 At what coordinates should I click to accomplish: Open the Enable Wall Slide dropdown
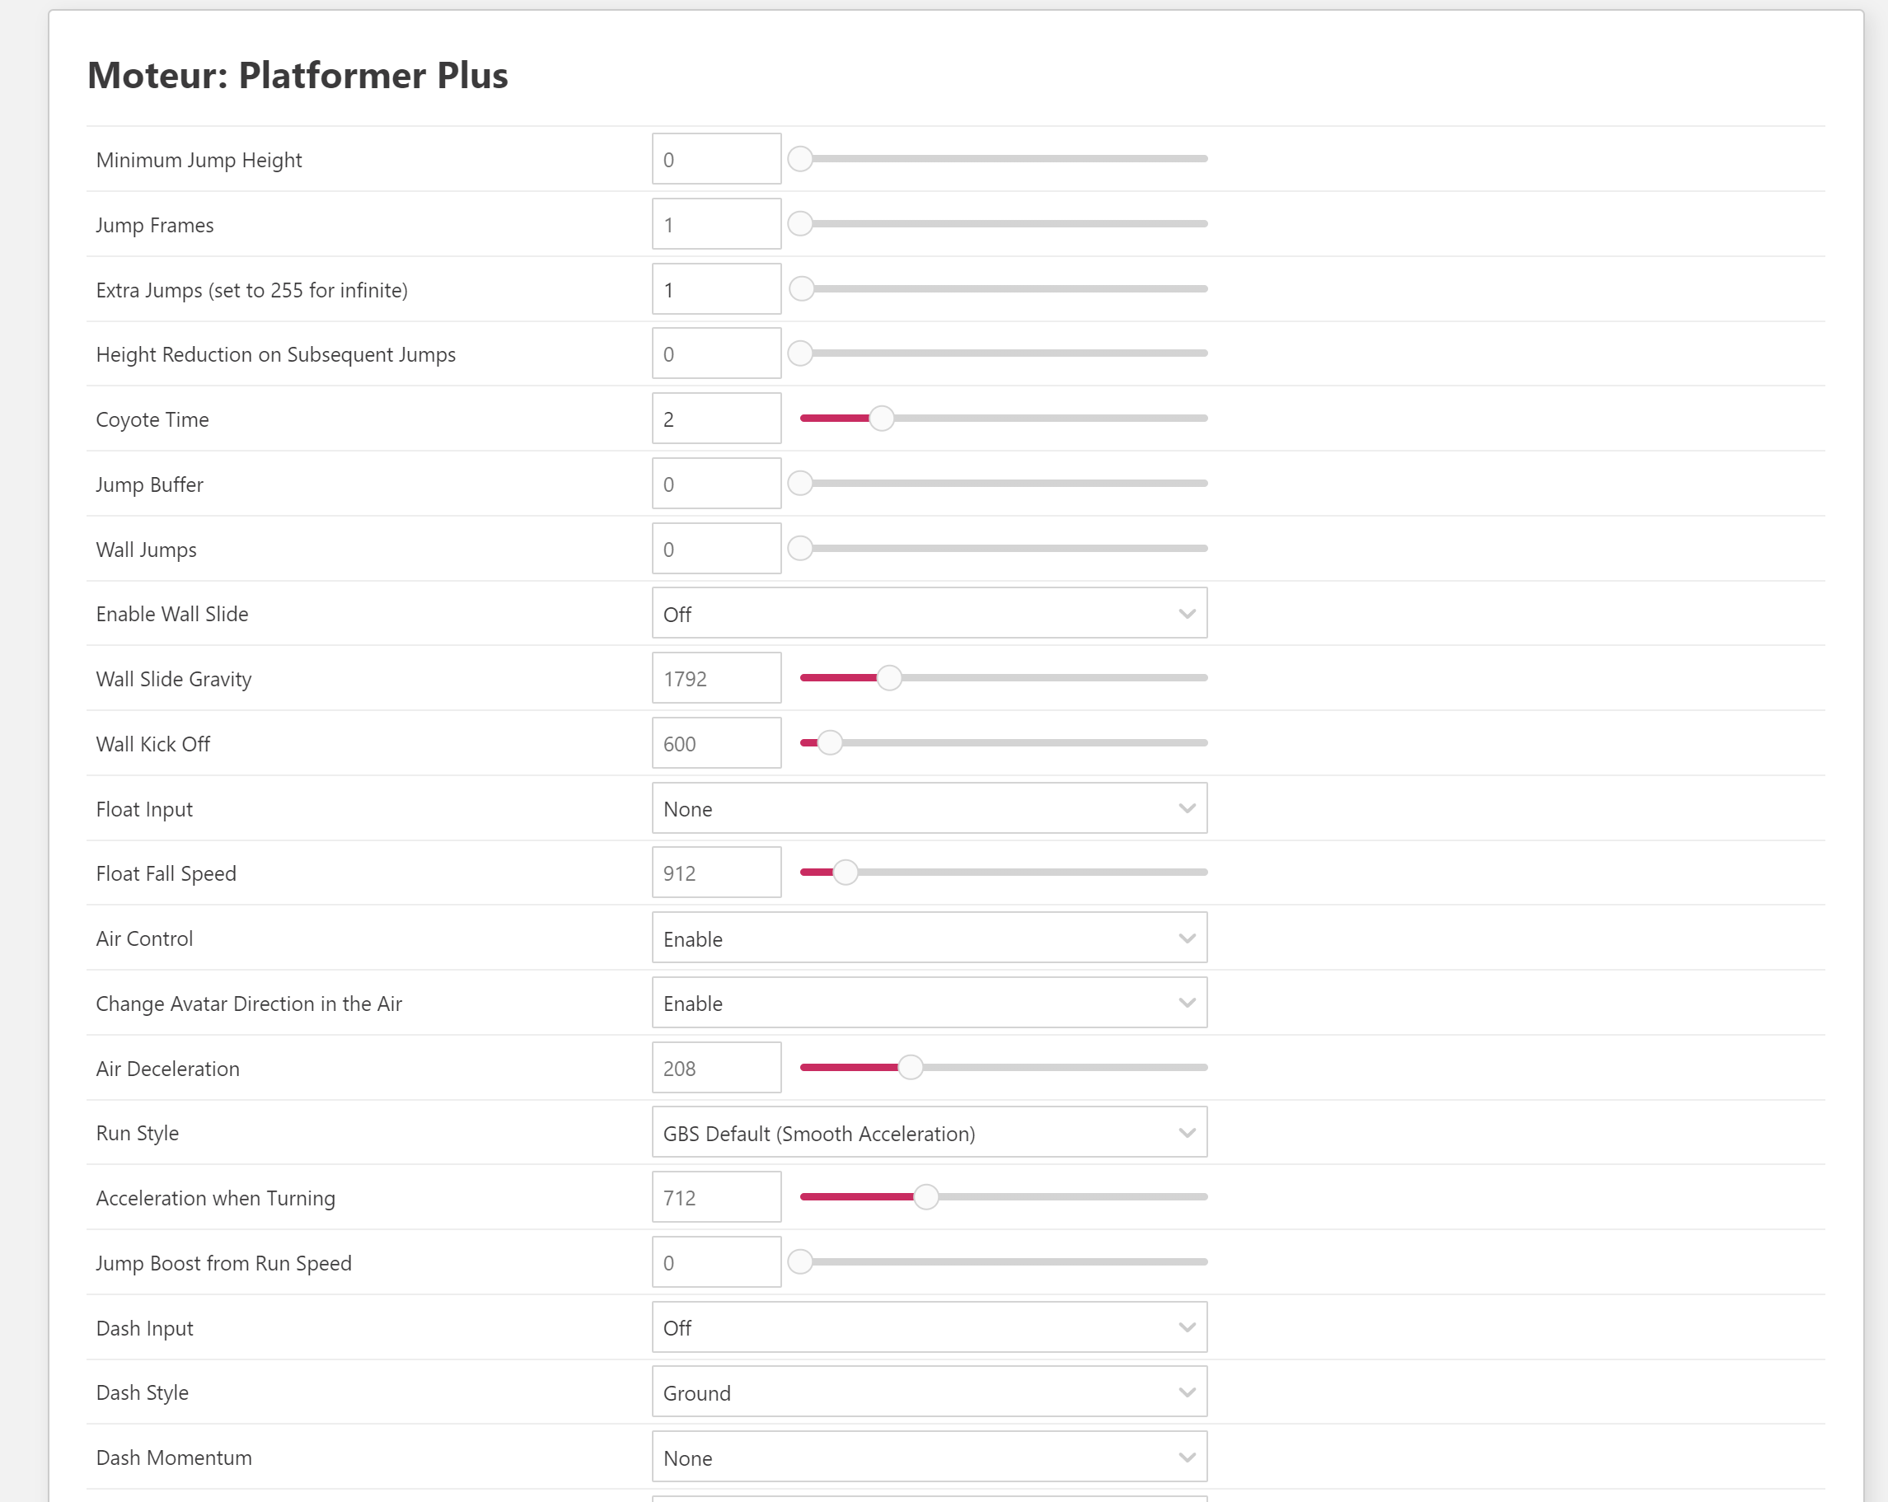pos(929,614)
